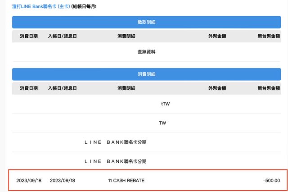Select the TW transaction row below tTW
The height and width of the screenshot is (192, 288).
pyautogui.click(x=162, y=123)
